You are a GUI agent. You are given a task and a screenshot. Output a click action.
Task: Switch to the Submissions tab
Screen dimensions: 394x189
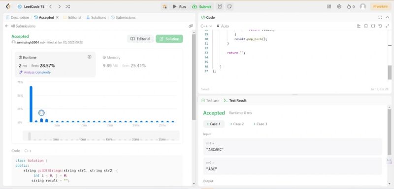tap(123, 17)
